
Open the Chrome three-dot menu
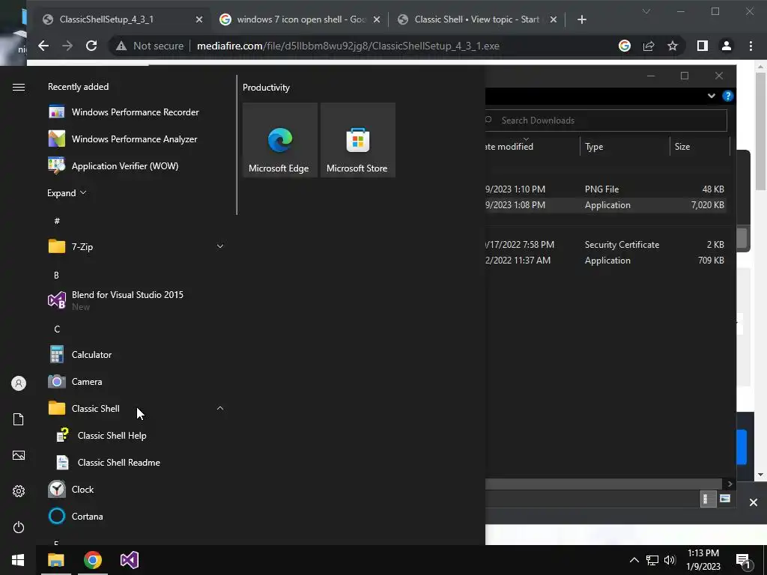(x=751, y=46)
